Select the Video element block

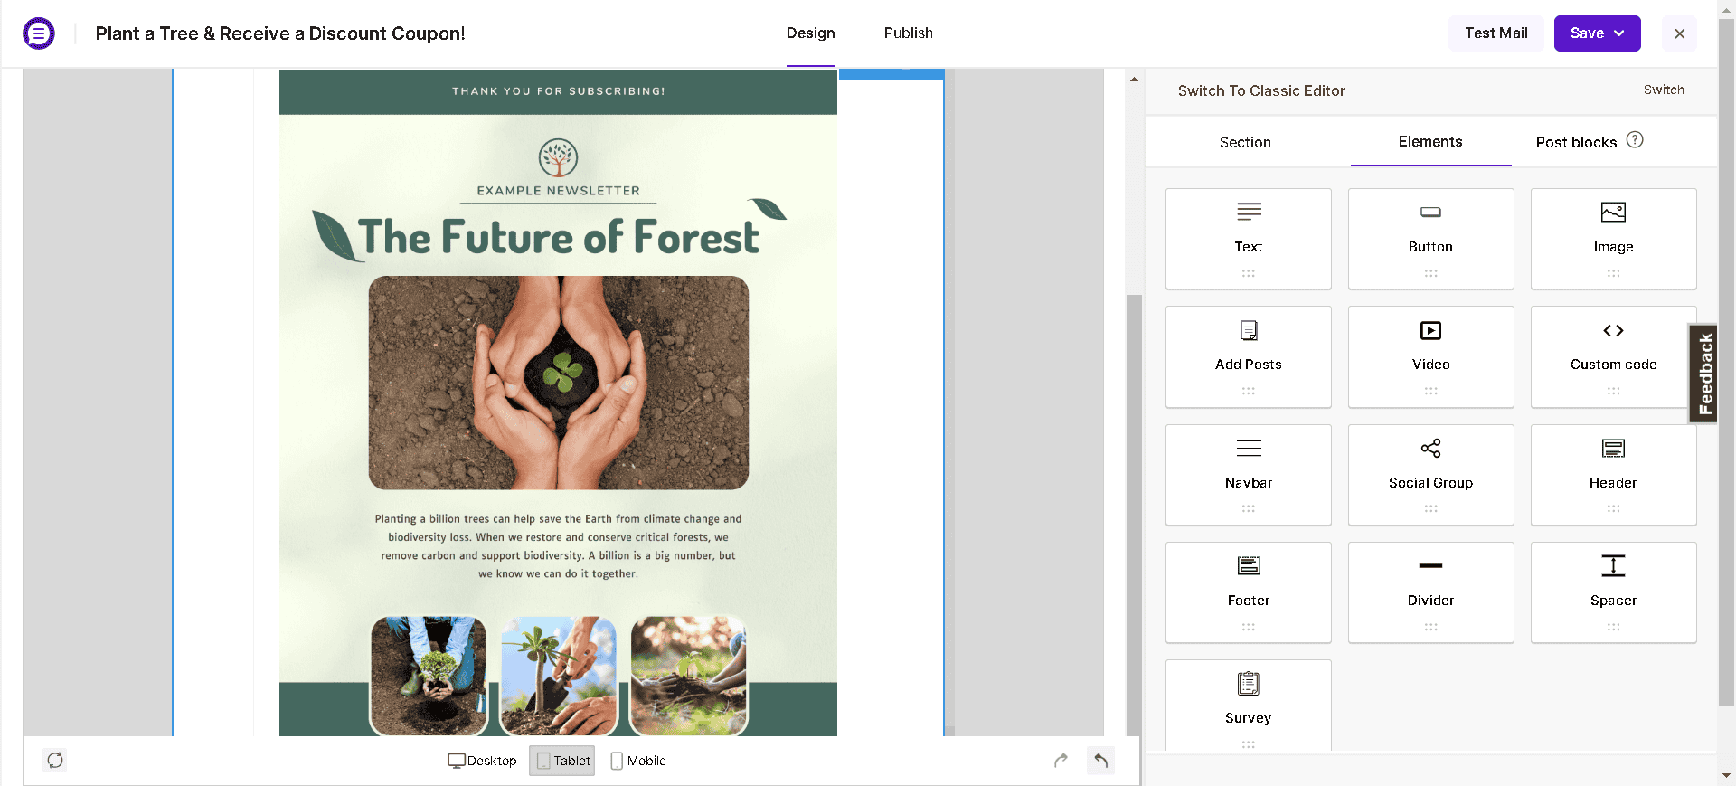click(x=1430, y=356)
